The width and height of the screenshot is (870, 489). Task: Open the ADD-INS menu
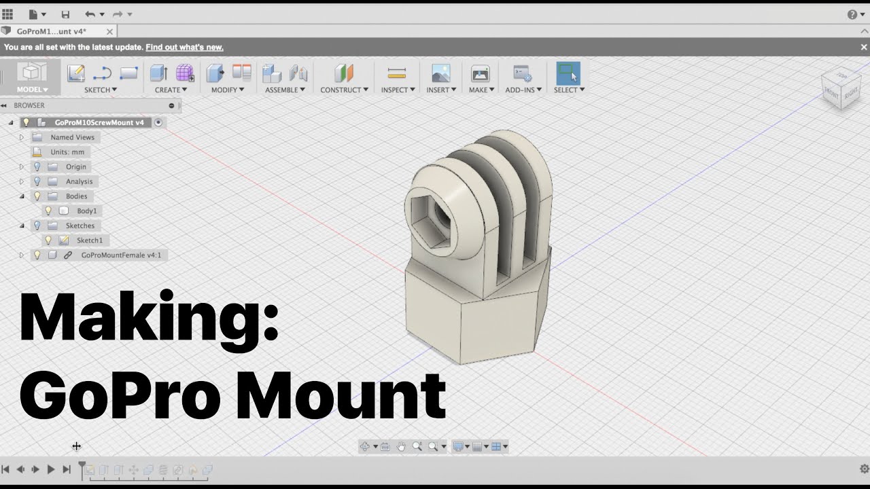(523, 90)
